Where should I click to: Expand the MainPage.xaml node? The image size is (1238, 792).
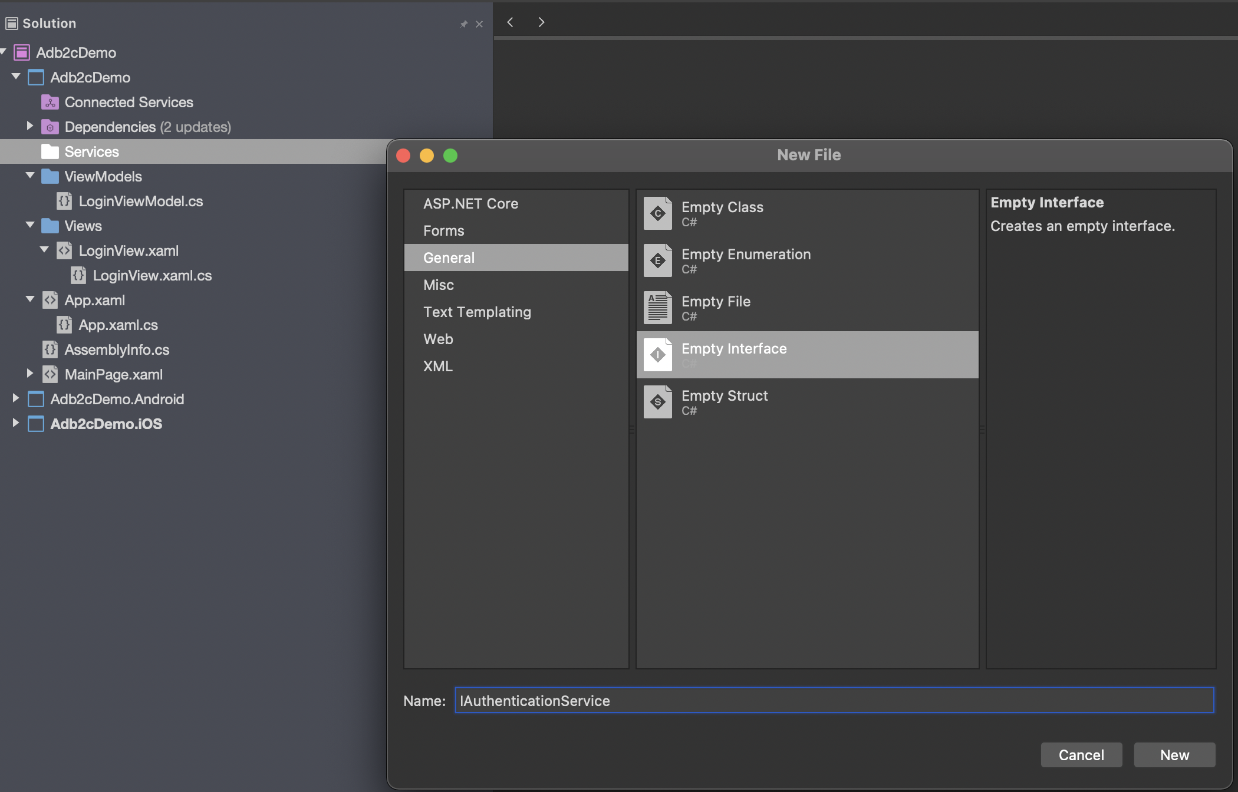pos(29,374)
